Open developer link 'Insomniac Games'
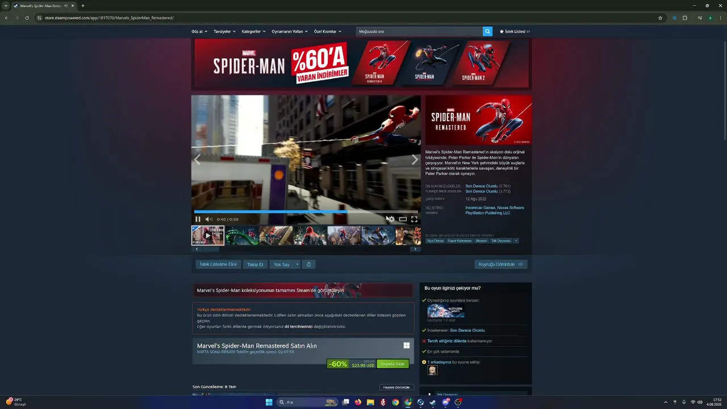The width and height of the screenshot is (727, 409). [480, 208]
